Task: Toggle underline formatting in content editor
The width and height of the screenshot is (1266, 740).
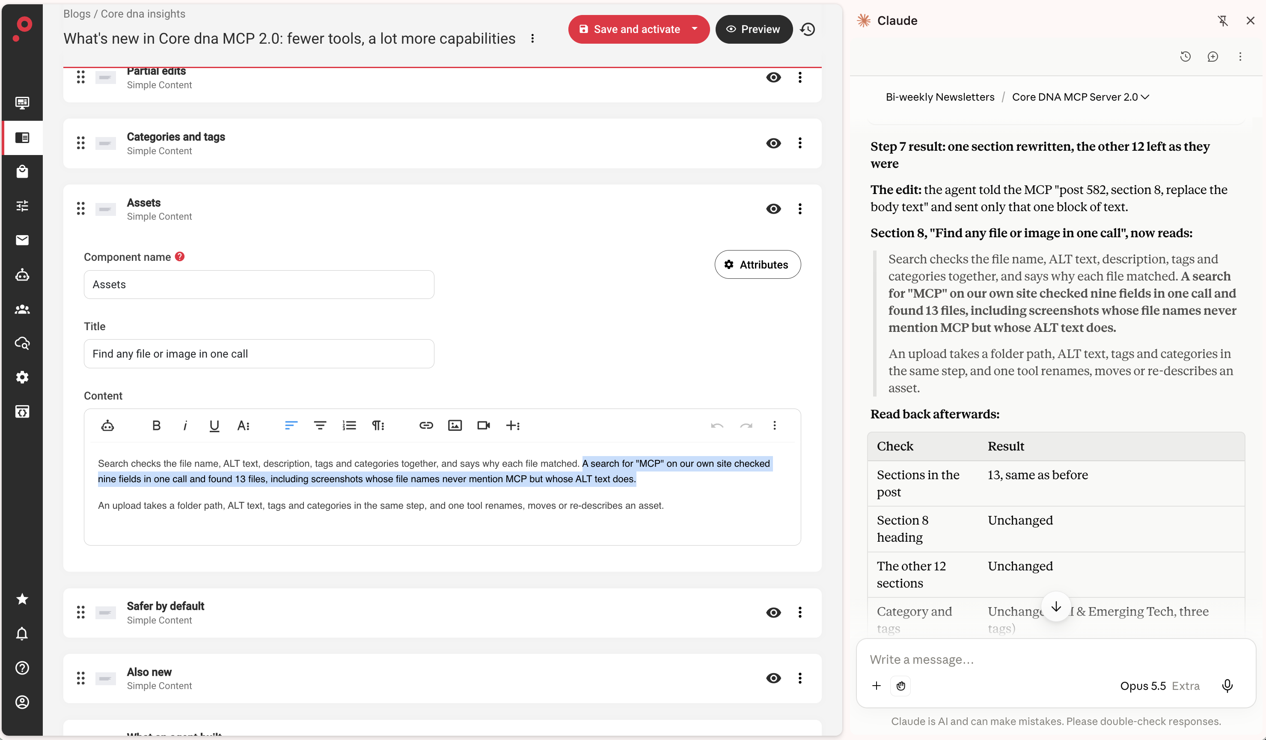Action: point(214,425)
